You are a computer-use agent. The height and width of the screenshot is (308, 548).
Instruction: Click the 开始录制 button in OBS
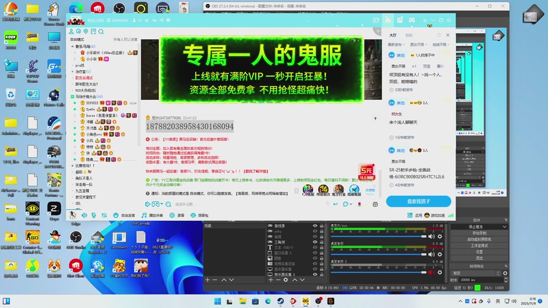tap(479, 233)
